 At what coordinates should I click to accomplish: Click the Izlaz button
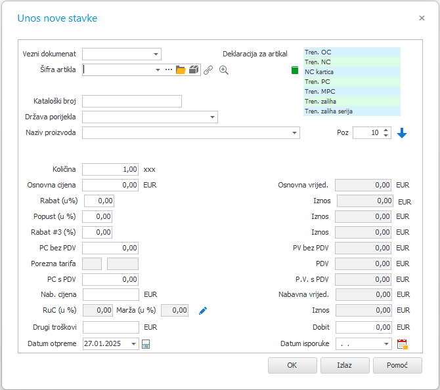(x=345, y=365)
